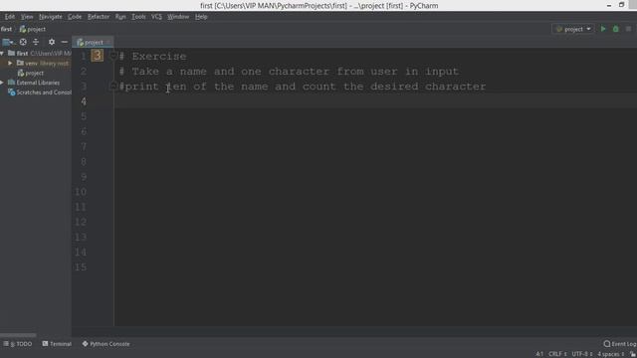The image size is (637, 358).
Task: Close the project editor tab
Action: coord(108,42)
